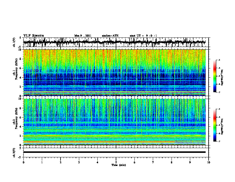Click the "-7" label on ch.2 color scale
This screenshot has height=182, width=235.
point(219,142)
